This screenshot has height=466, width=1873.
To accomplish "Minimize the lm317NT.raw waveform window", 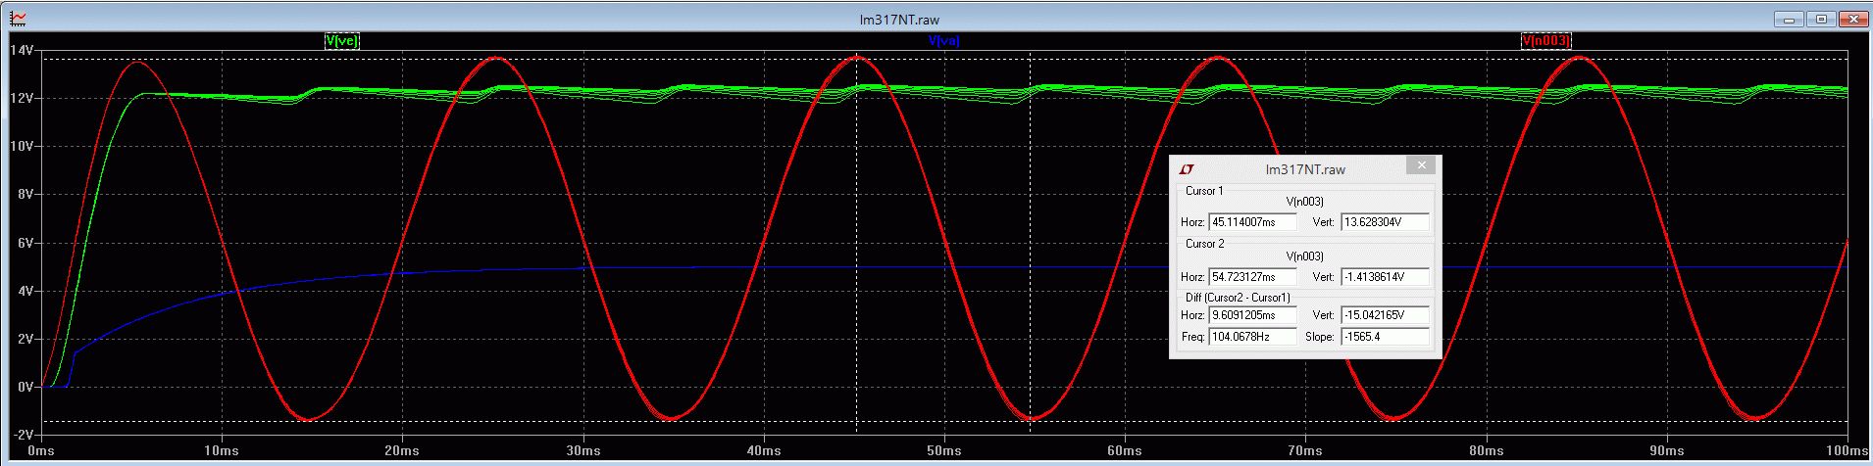I will click(x=1794, y=19).
